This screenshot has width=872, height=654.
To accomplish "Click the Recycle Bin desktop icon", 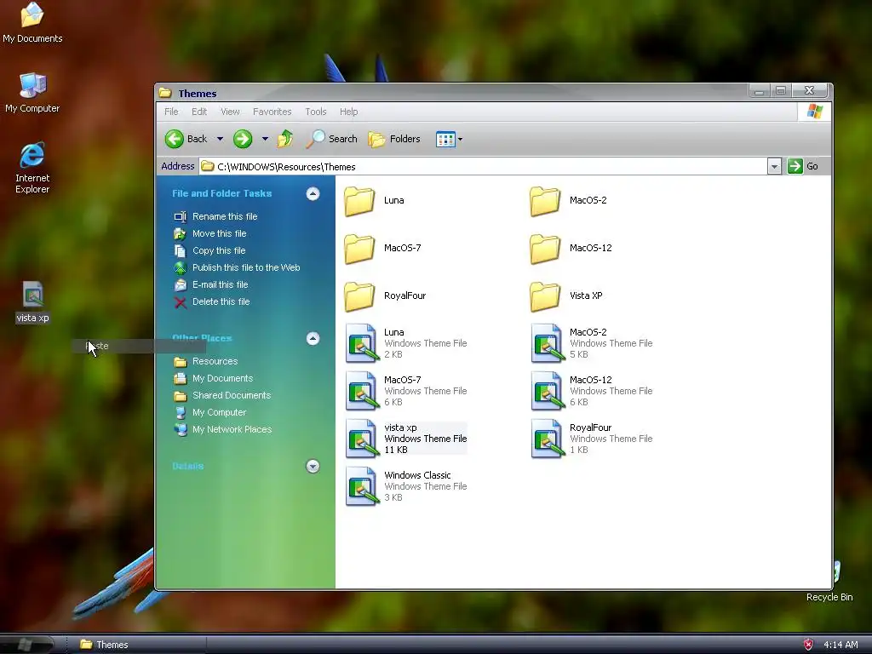I will 836,573.
